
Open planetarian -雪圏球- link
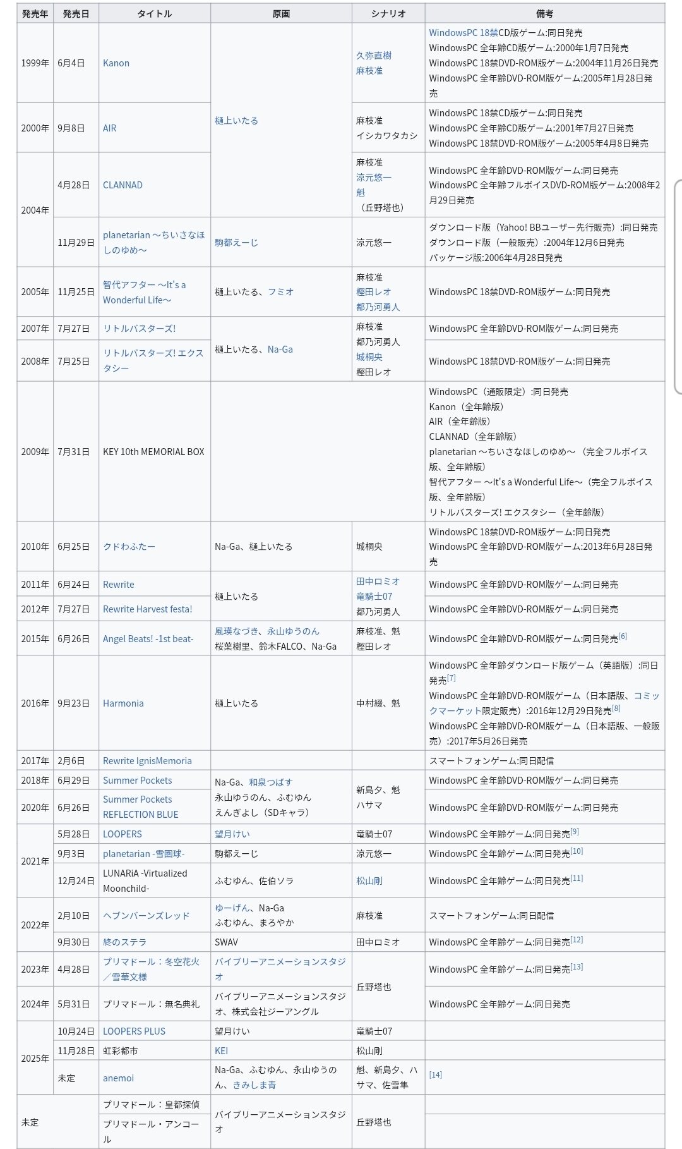144,854
